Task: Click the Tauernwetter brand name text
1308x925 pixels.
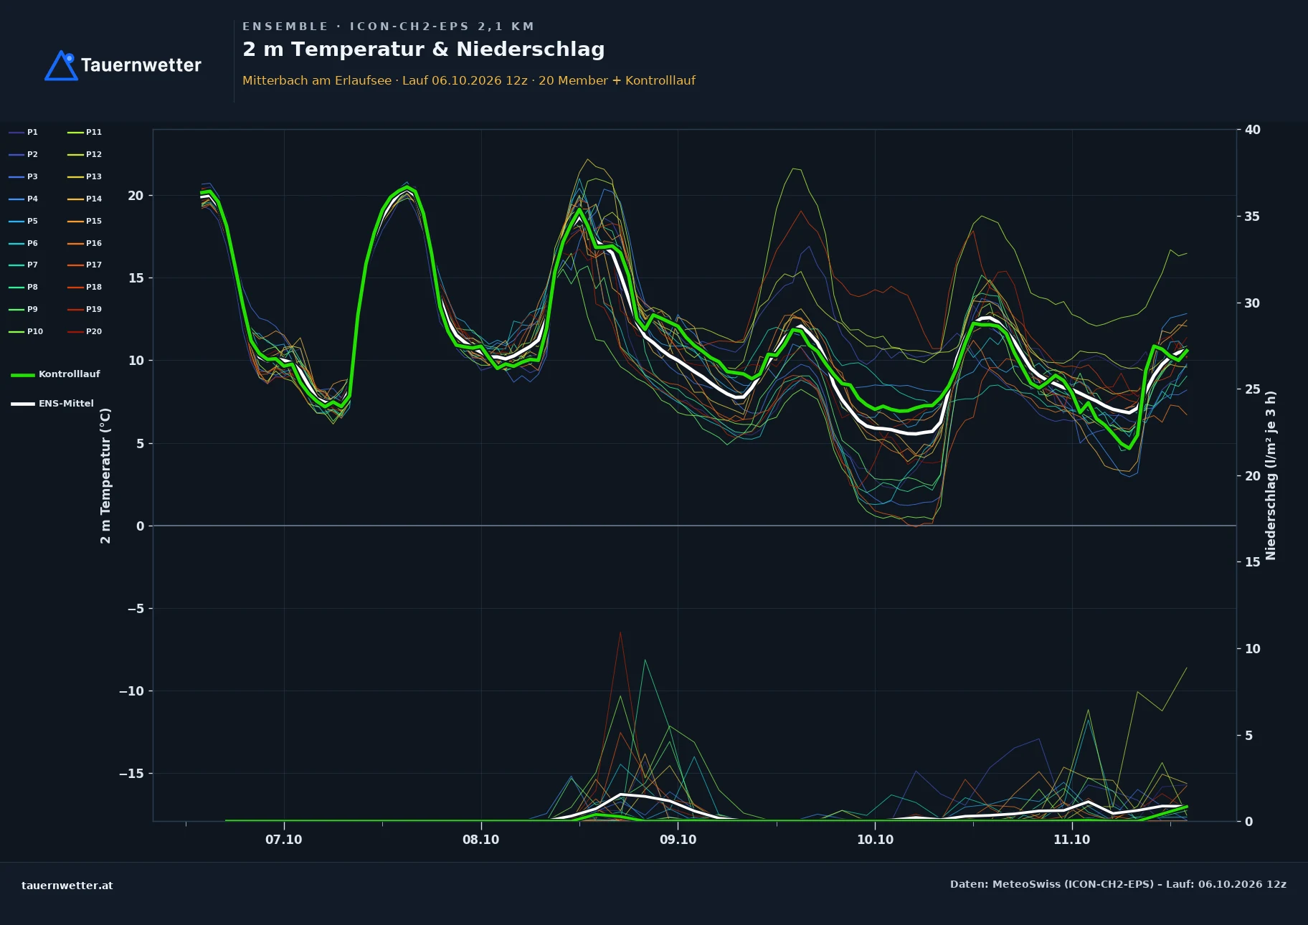Action: tap(141, 65)
